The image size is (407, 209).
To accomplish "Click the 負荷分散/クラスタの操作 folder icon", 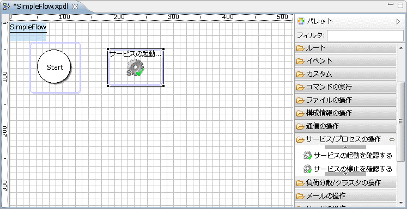I will 300,183.
